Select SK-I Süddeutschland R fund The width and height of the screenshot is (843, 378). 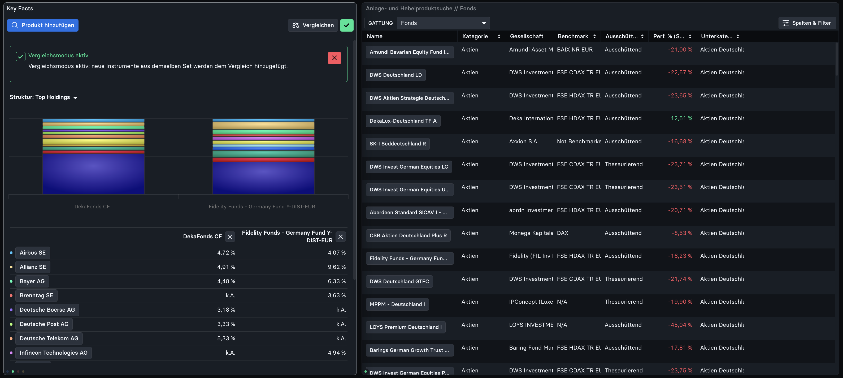pos(398,144)
